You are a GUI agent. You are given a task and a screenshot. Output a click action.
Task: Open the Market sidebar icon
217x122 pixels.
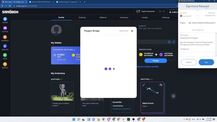5,38
